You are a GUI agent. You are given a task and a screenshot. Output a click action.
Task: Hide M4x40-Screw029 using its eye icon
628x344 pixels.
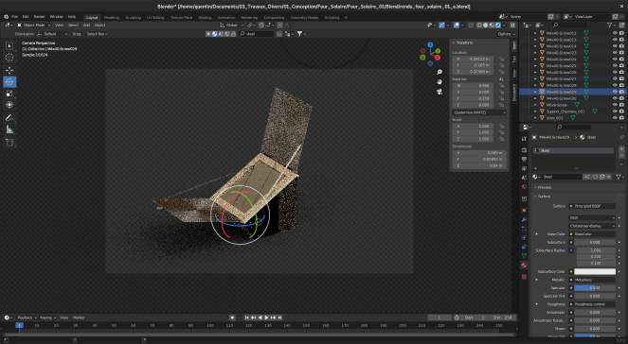tap(615, 92)
